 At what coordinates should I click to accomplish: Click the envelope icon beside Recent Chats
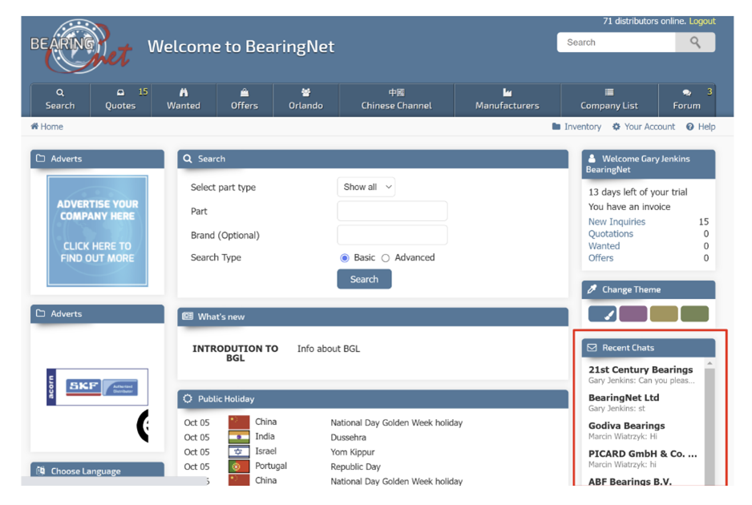(x=592, y=347)
